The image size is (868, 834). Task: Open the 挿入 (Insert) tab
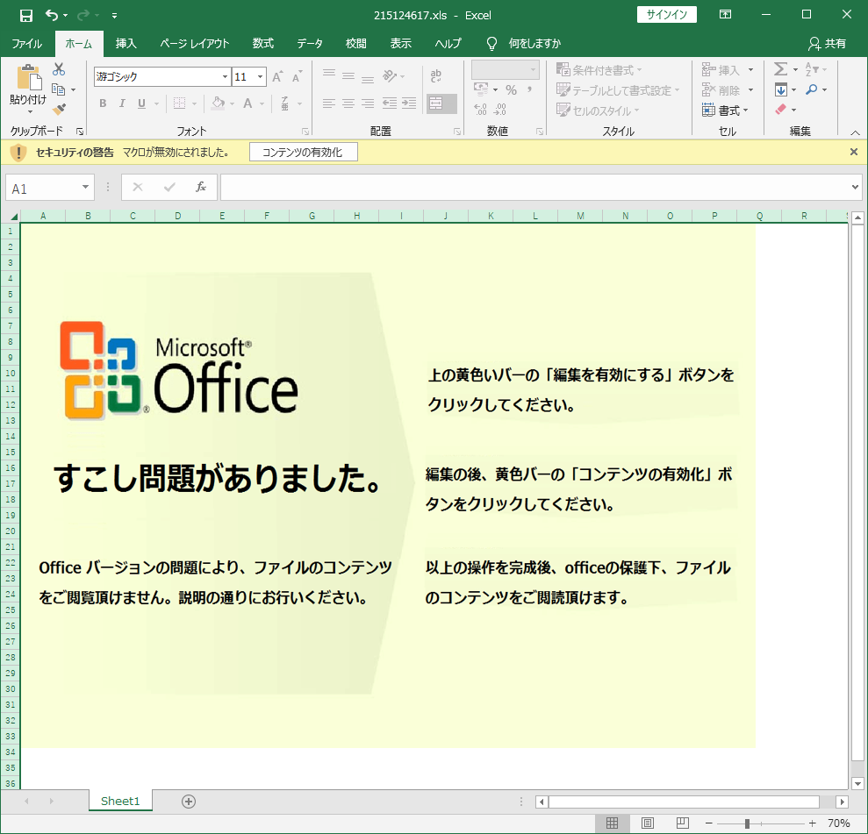126,44
